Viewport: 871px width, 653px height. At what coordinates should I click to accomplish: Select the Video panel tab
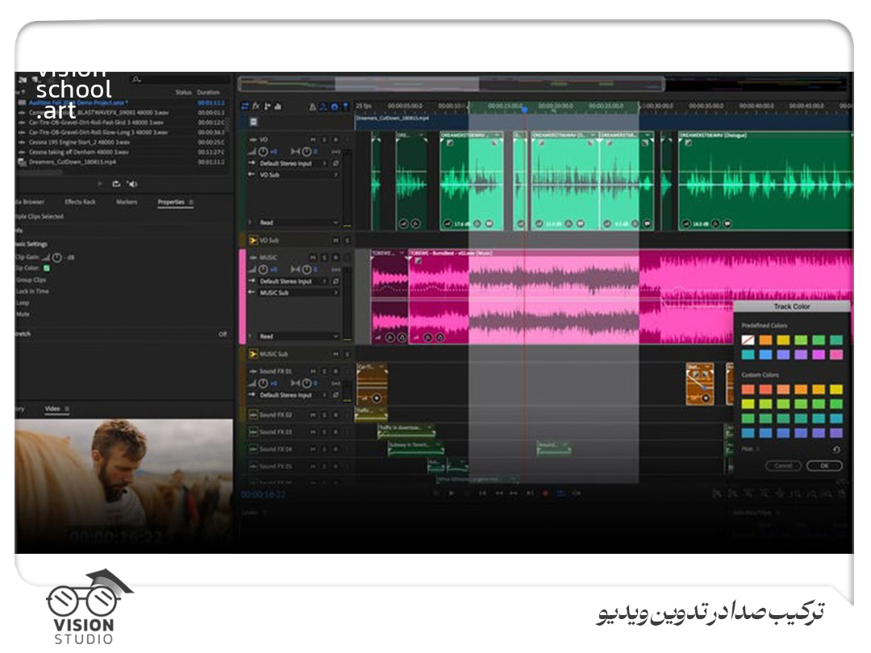52,409
